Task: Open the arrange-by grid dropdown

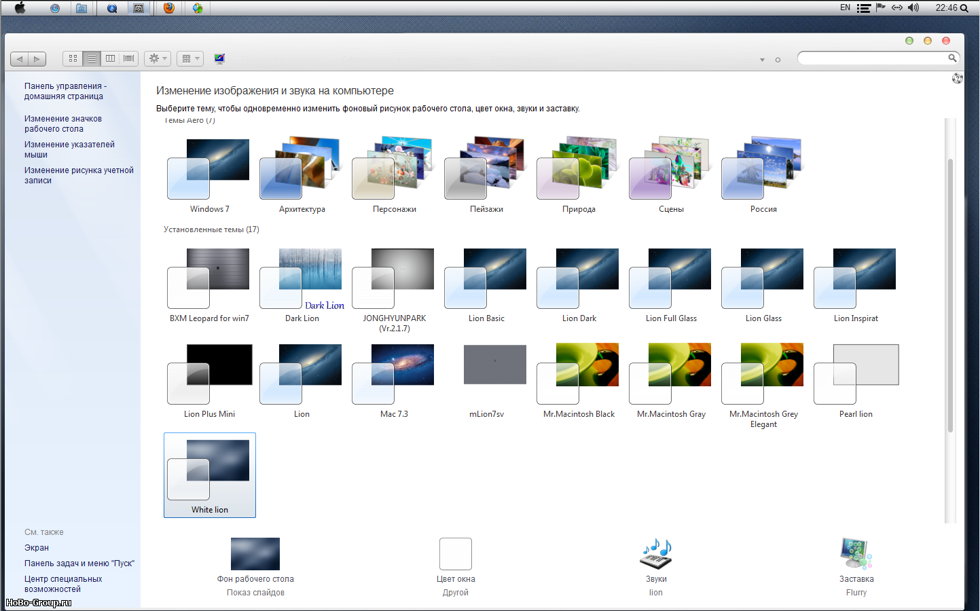Action: click(x=190, y=58)
